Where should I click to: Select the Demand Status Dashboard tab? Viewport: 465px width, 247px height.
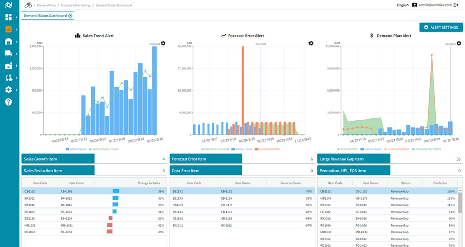[x=45, y=16]
